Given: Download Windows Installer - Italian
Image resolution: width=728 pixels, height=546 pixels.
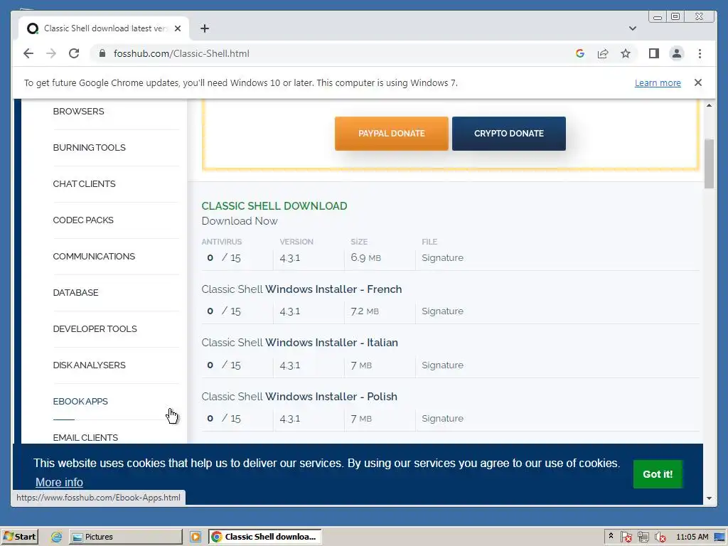Looking at the screenshot, I should coord(299,343).
